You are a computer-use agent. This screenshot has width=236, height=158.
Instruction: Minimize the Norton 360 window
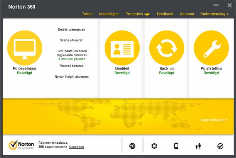click(216, 5)
